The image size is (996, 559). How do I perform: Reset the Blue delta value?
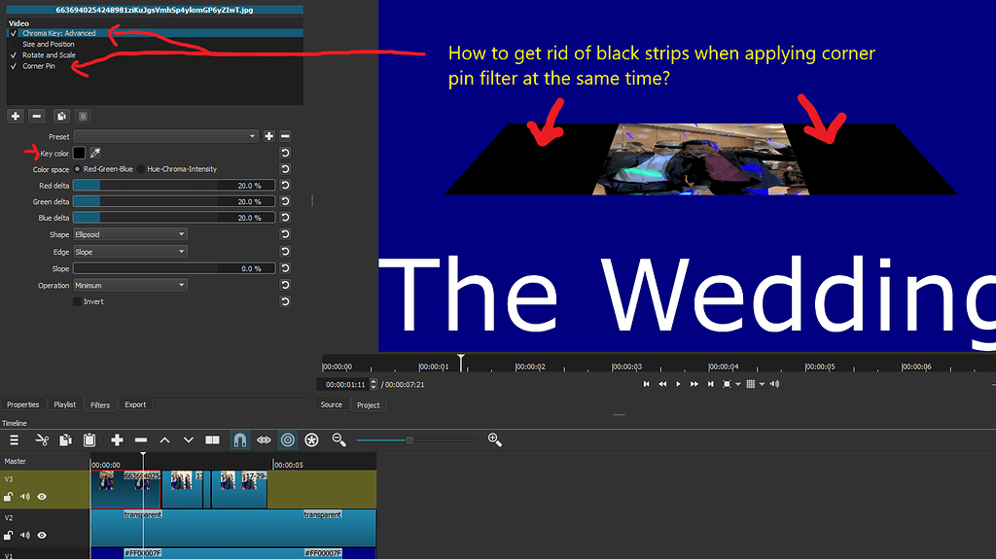point(285,217)
